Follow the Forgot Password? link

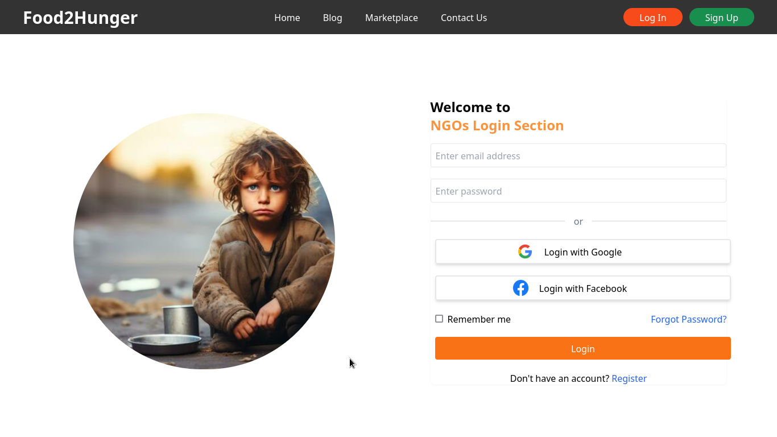pos(688,319)
